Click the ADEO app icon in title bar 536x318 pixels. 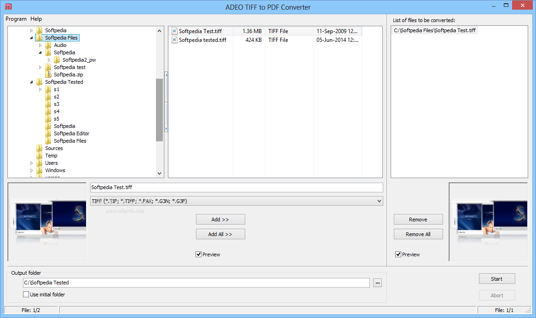[x=8, y=6]
